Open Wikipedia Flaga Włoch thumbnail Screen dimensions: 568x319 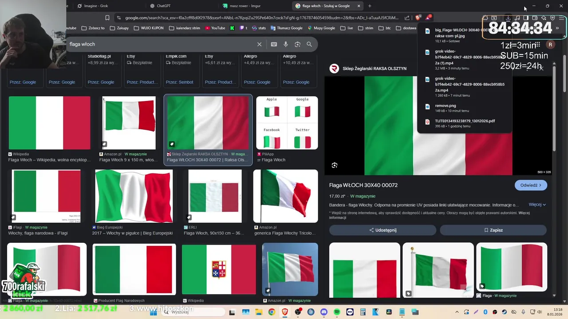tap(49, 123)
